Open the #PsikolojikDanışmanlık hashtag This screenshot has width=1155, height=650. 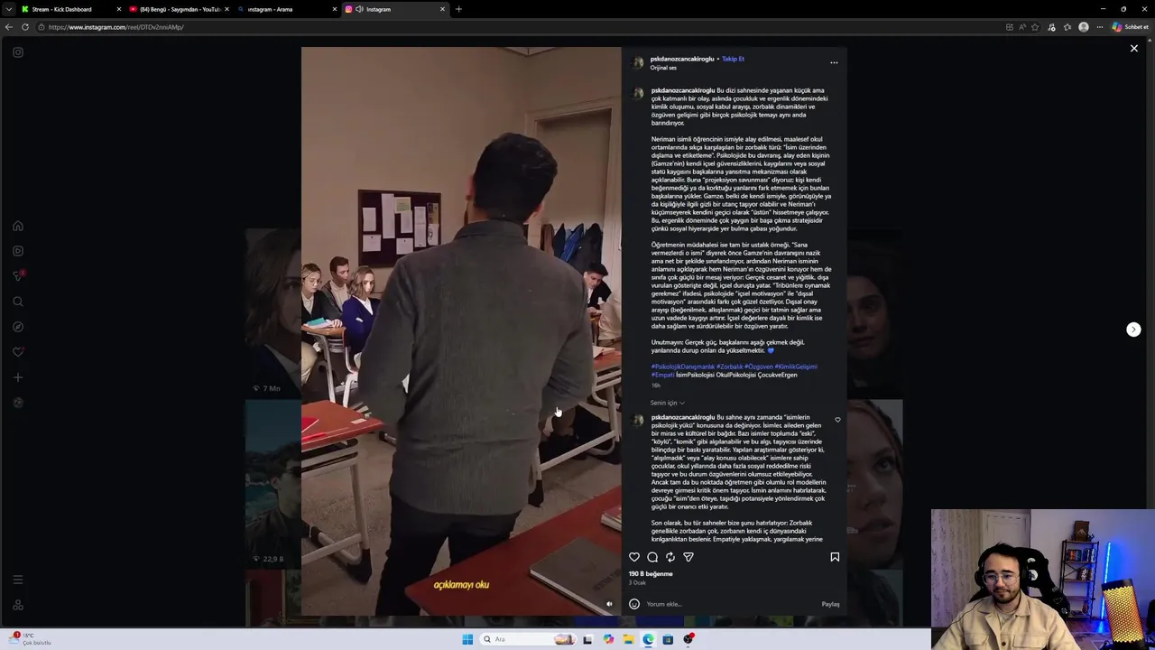point(683,367)
